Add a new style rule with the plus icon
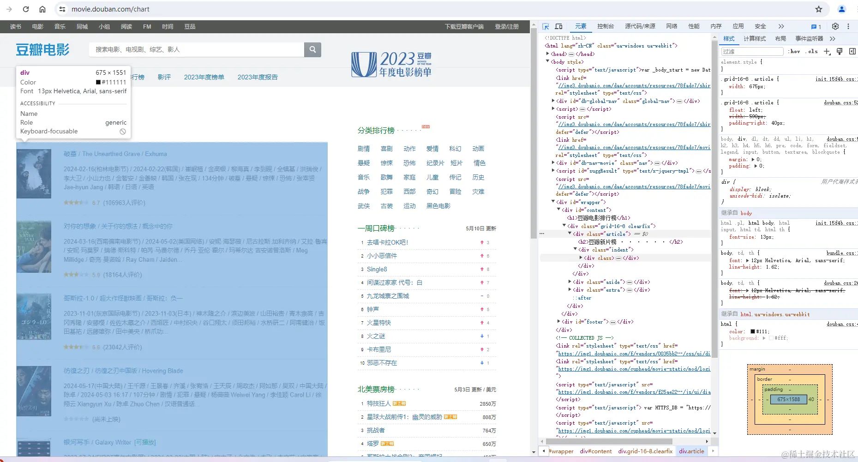 pos(827,51)
